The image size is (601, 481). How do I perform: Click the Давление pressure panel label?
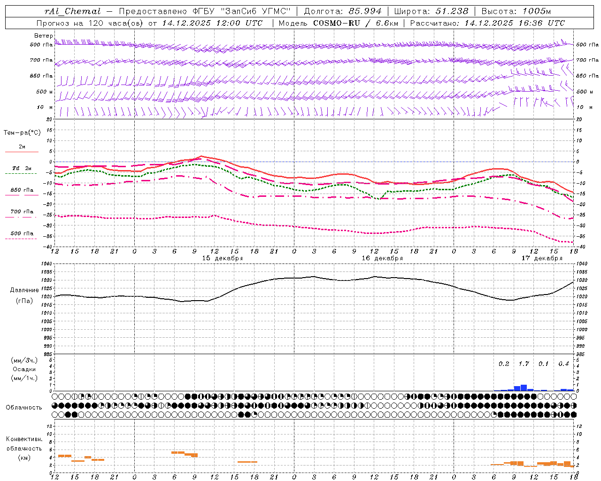pyautogui.click(x=24, y=290)
